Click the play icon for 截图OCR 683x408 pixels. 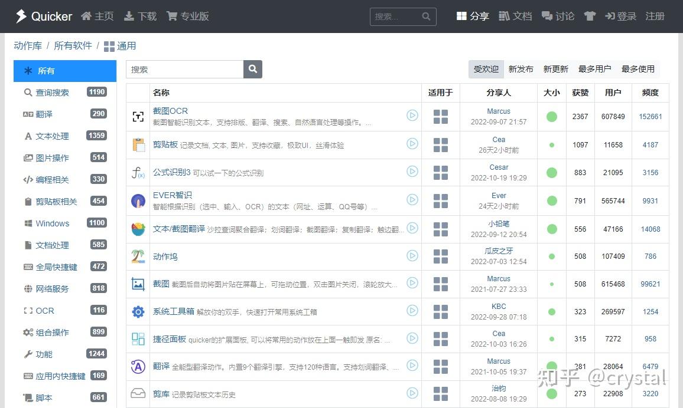coord(412,115)
